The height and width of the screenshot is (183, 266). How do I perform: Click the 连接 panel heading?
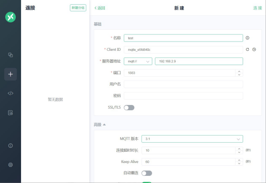pos(30,8)
